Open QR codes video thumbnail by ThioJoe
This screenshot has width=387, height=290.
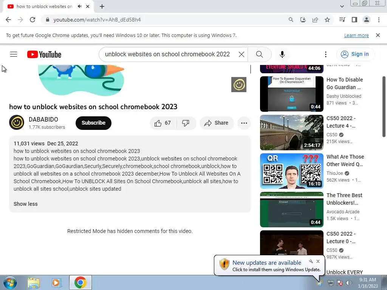pos(292,171)
